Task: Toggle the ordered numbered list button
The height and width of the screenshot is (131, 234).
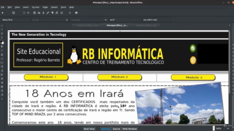Action: (x=2, y=63)
